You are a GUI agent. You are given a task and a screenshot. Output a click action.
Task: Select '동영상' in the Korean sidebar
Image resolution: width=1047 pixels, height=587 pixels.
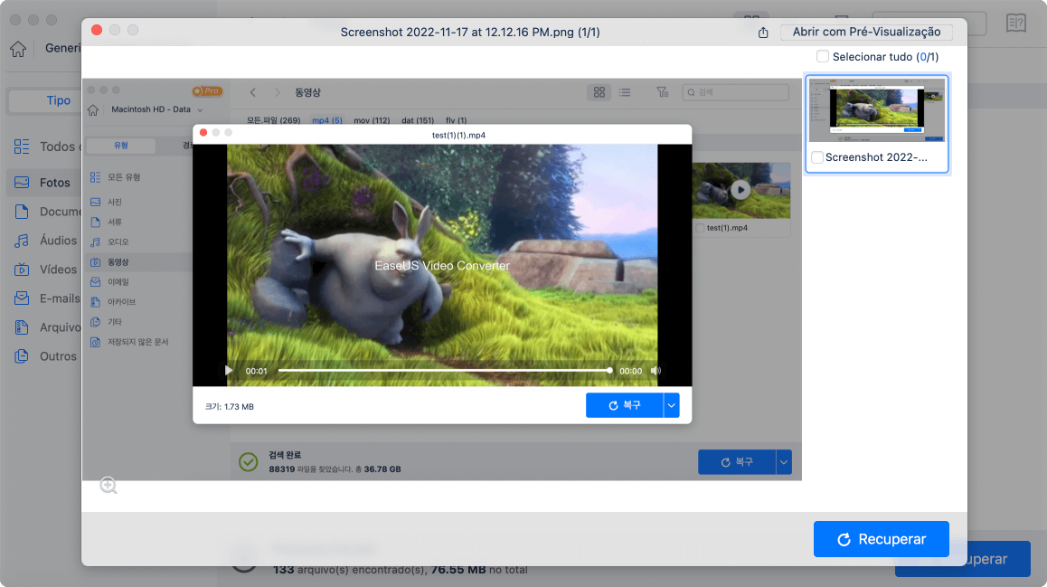137,261
